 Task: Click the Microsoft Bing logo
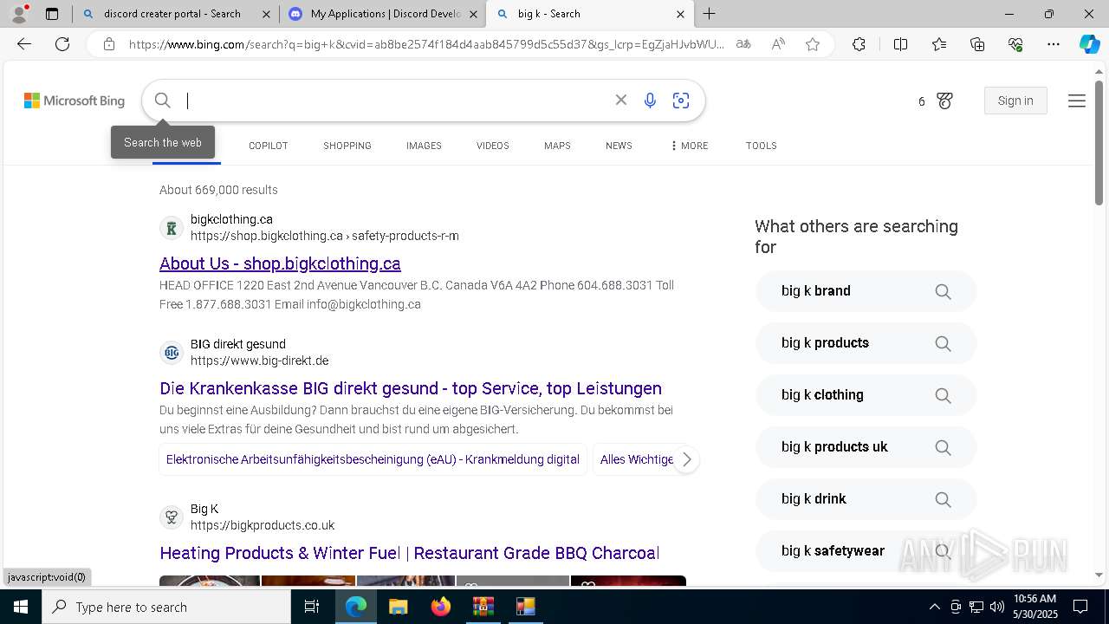(x=75, y=101)
